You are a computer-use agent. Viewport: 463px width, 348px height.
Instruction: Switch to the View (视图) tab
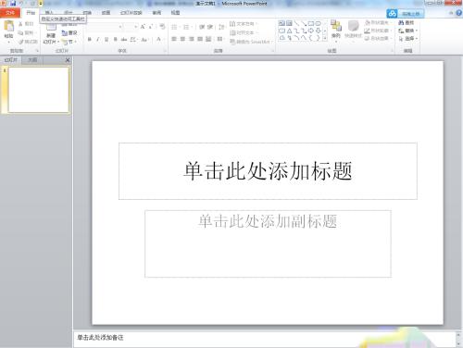point(175,13)
